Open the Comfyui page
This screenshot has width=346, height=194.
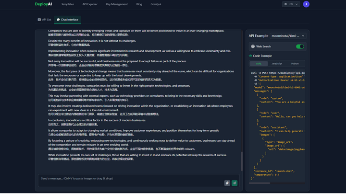[156, 4]
